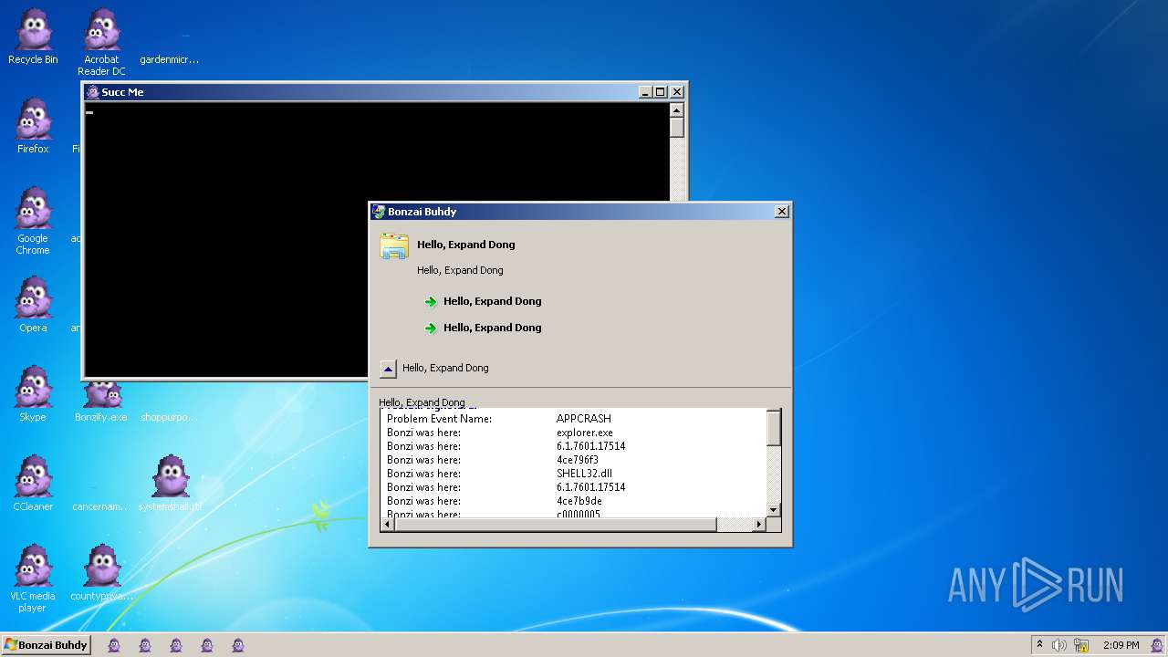
Task: Select the SHELL32.dll value in the details
Action: [584, 474]
